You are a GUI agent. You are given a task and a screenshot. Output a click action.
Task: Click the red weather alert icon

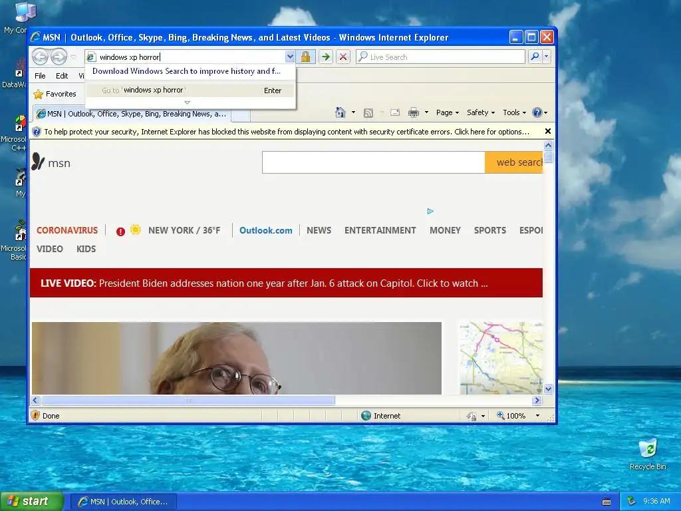pos(120,232)
